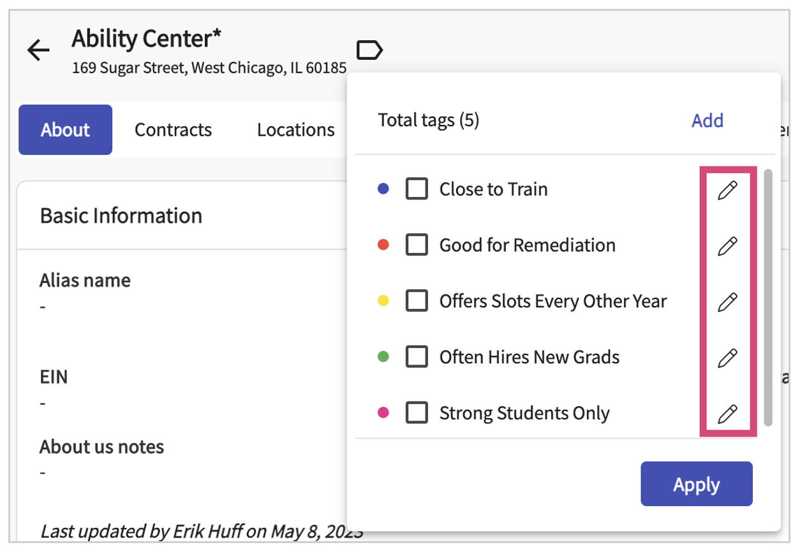
Task: Check the Strong Students Only checkbox
Action: [417, 413]
